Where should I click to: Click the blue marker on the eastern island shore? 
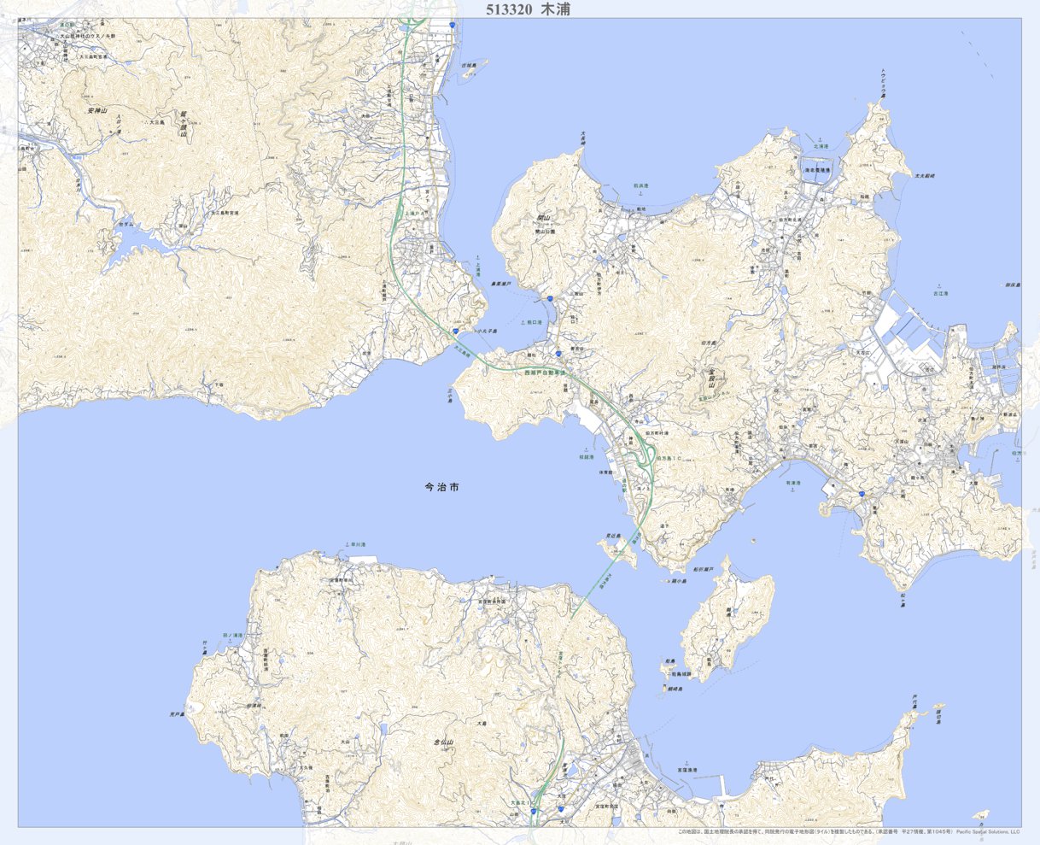tap(862, 494)
